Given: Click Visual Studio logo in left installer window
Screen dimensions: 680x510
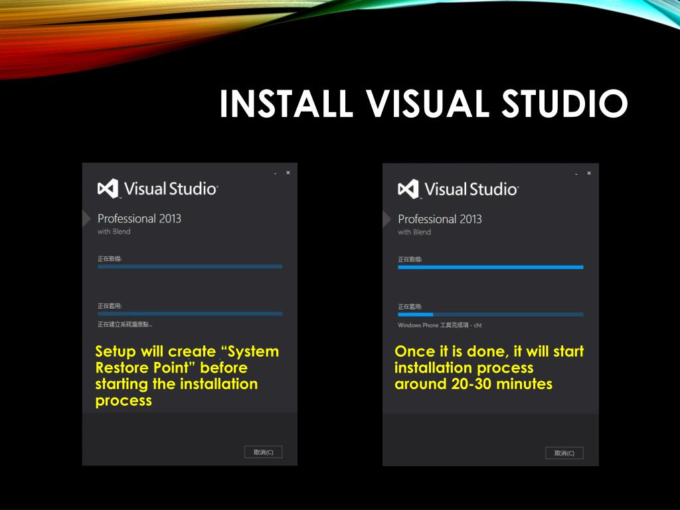Looking at the screenshot, I should 157,189.
